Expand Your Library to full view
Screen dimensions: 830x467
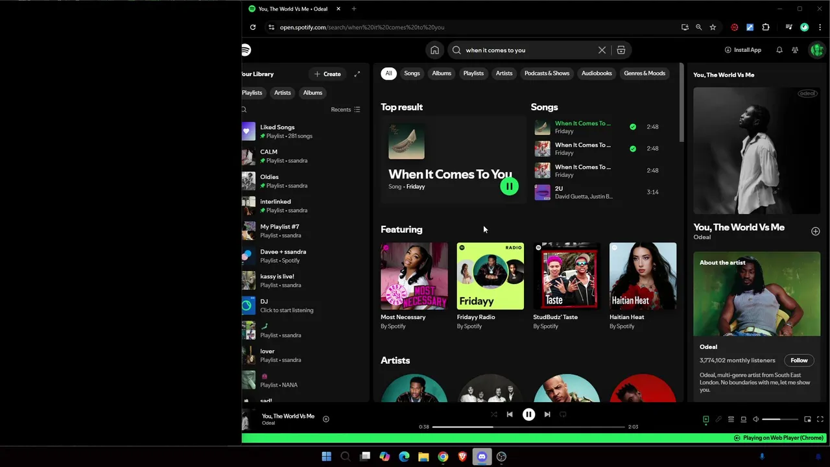point(357,74)
